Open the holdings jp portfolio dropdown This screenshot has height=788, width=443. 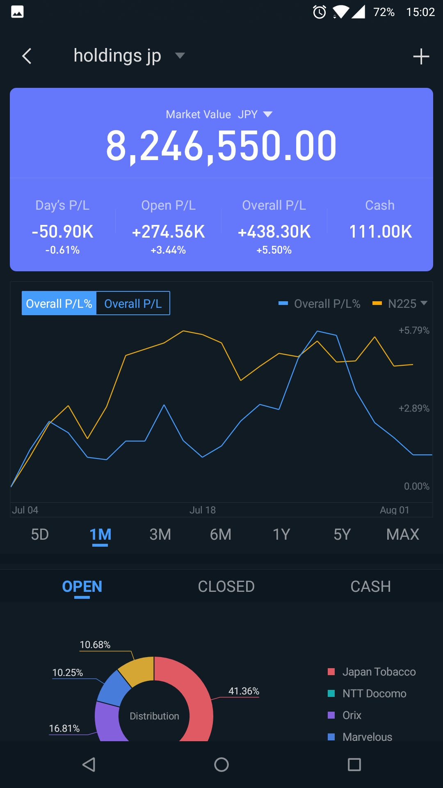[x=180, y=55]
